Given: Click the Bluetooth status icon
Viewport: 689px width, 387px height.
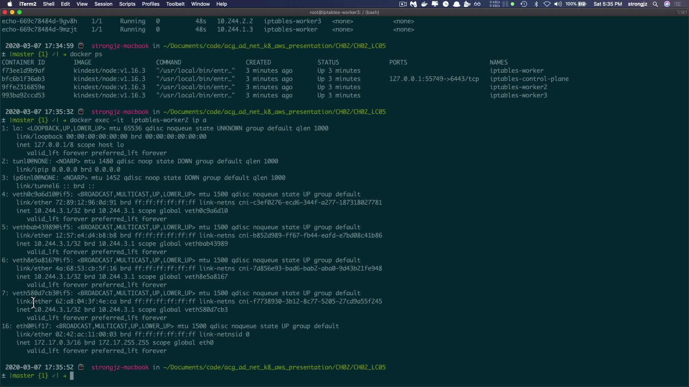Looking at the screenshot, I should coord(536,4).
